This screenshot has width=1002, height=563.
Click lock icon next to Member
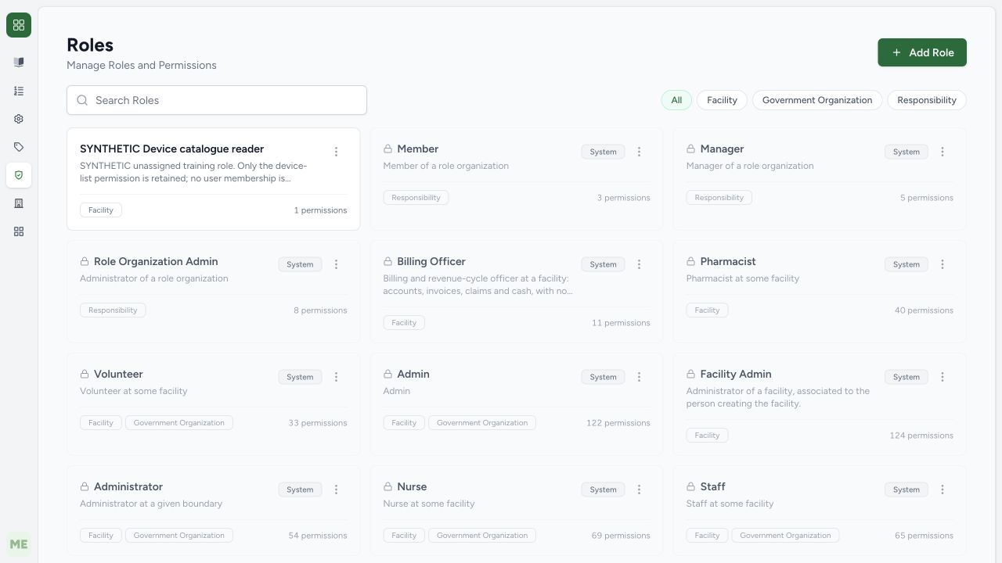click(x=387, y=149)
